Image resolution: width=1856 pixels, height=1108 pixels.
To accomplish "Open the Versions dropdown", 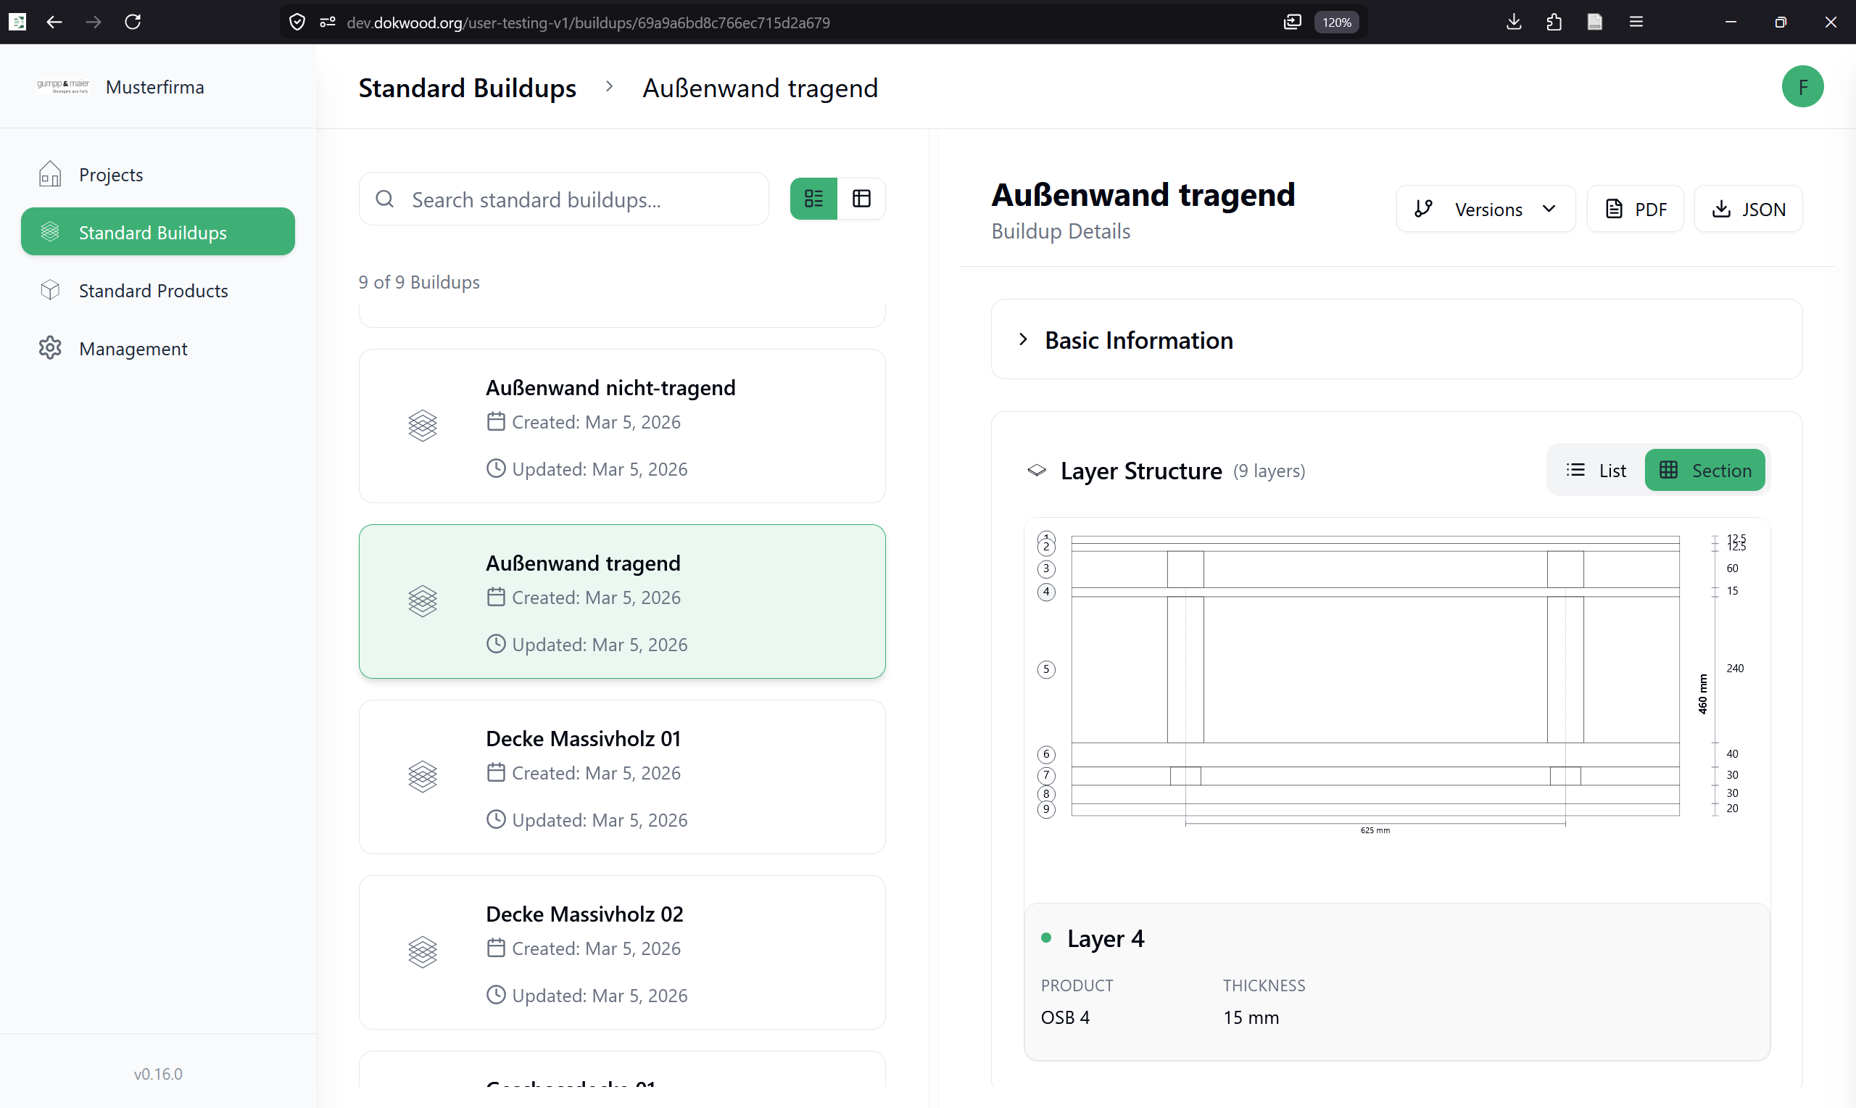I will 1485,209.
